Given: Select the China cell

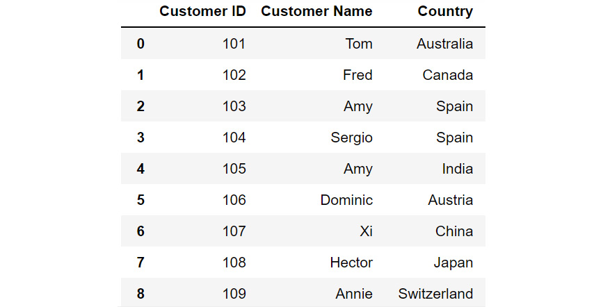Looking at the screenshot, I should pos(454,231).
